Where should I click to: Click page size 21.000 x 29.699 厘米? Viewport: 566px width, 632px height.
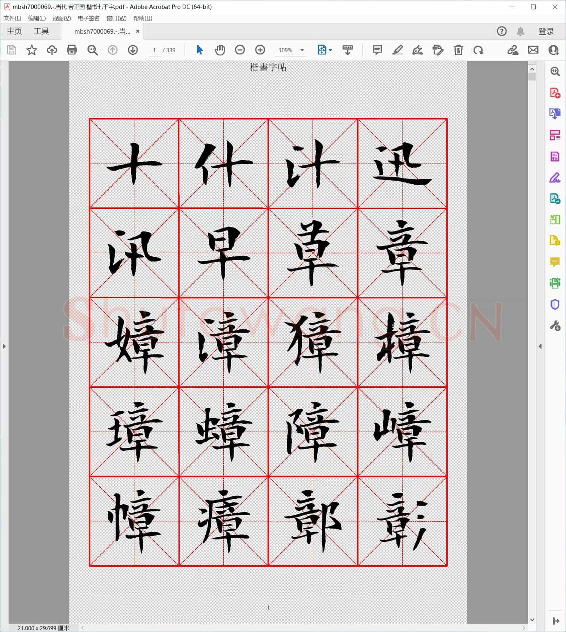pos(43,628)
